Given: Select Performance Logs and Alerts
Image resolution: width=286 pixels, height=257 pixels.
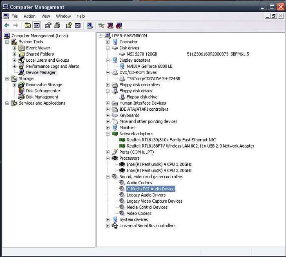Looking at the screenshot, I should (x=53, y=66).
